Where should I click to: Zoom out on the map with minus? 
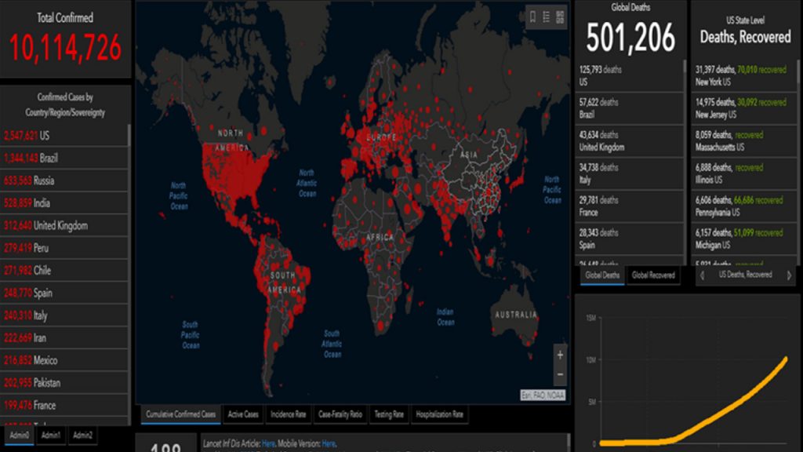coord(559,374)
